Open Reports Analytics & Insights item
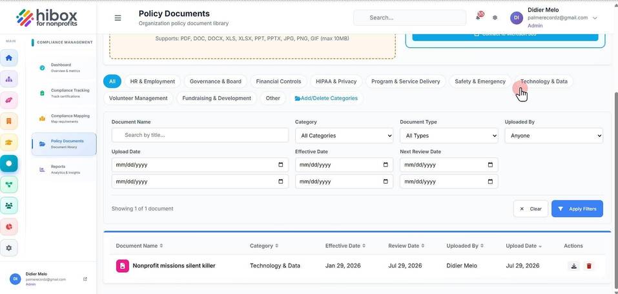 pyautogui.click(x=63, y=169)
